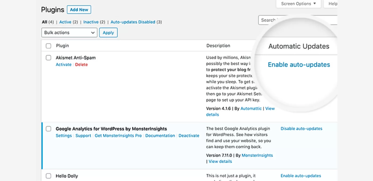Open the Screen Options dropdown
Image resolution: width=373 pixels, height=181 pixels.
coord(298,4)
